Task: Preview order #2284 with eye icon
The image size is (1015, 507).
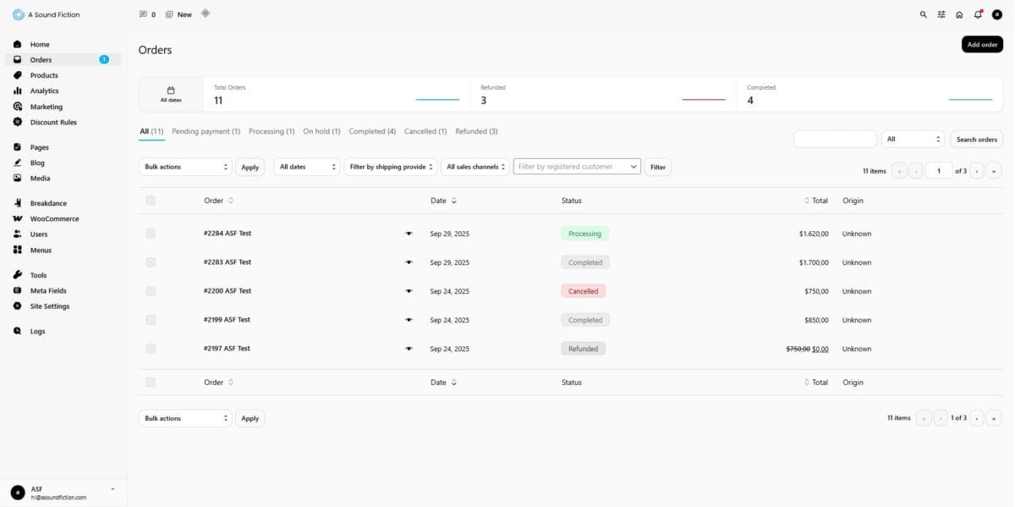Action: click(x=409, y=234)
